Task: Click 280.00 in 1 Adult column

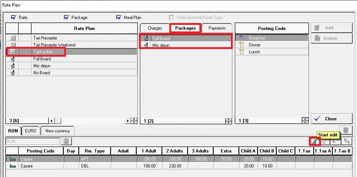Action: tap(149, 159)
